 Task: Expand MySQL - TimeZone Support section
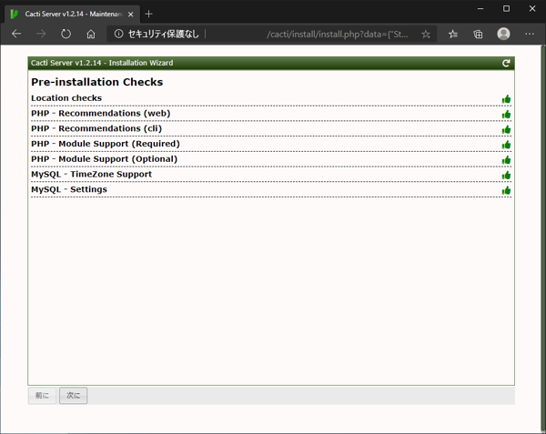[x=92, y=175]
